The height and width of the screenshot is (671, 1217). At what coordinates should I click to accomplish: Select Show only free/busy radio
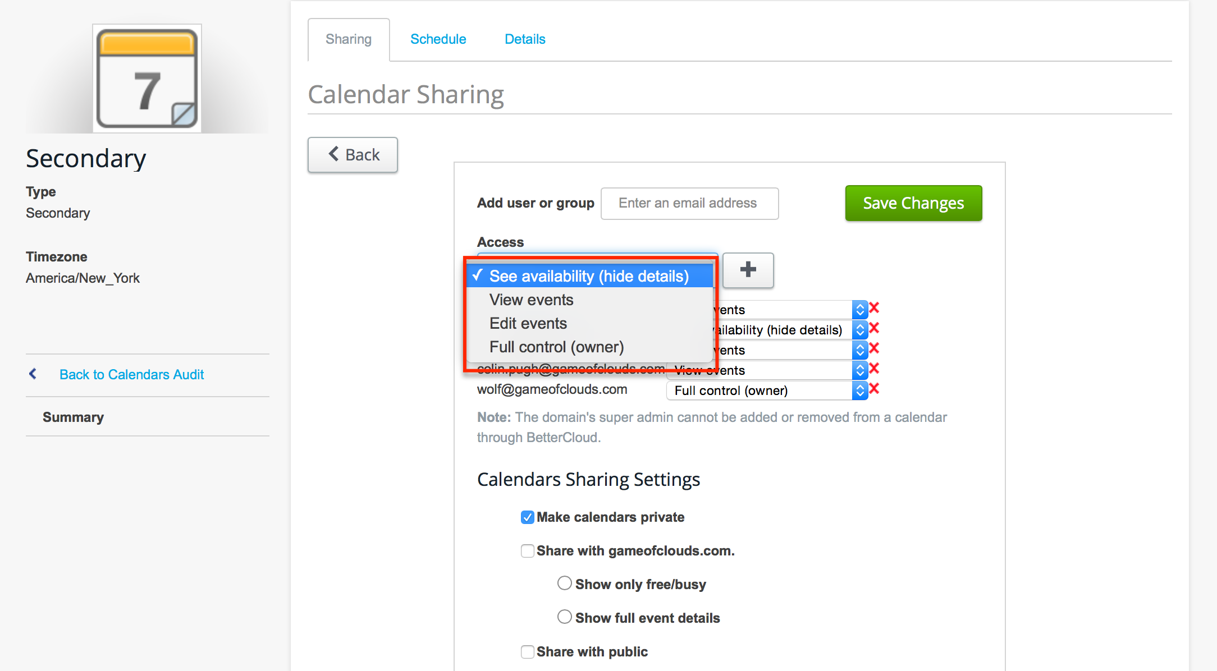564,583
